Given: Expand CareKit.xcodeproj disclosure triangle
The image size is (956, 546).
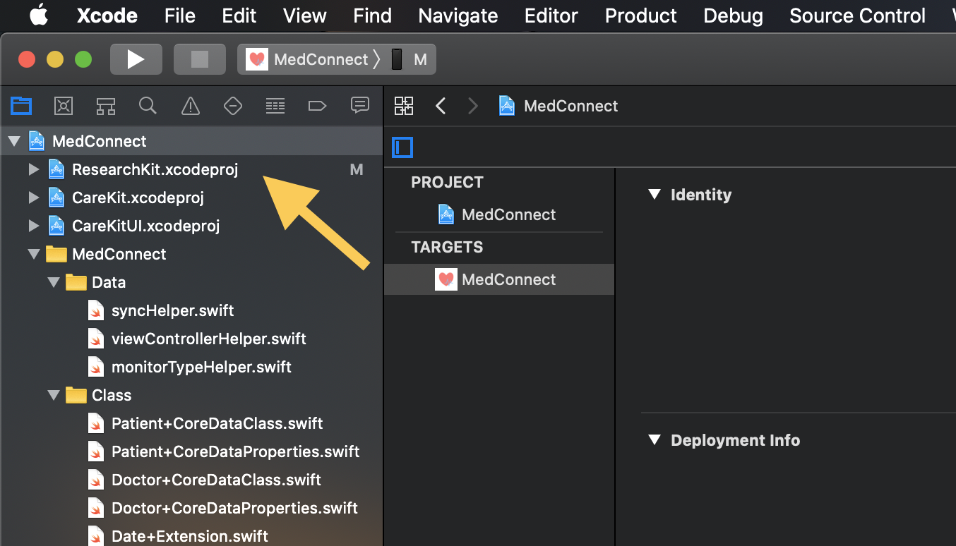Looking at the screenshot, I should coord(33,198).
